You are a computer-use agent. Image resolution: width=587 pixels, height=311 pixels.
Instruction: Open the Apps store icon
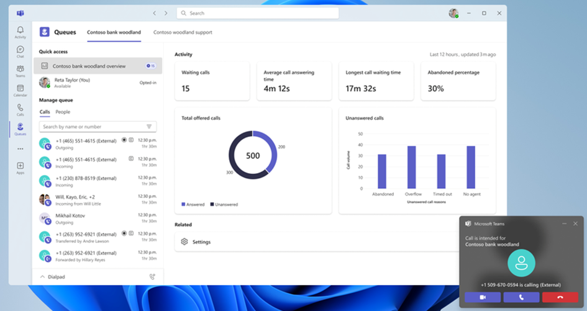coord(20,167)
